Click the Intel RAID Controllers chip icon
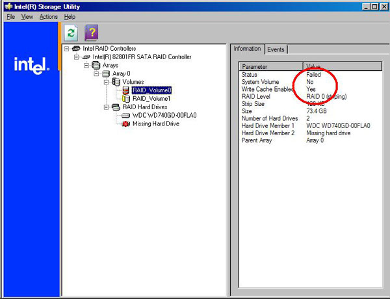Image resolution: width=390 pixels, height=299 pixels. (x=76, y=49)
